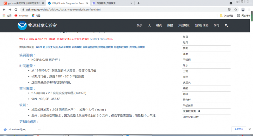Open the 数据 menu item in navigation
The image size is (253, 136).
[170, 25]
